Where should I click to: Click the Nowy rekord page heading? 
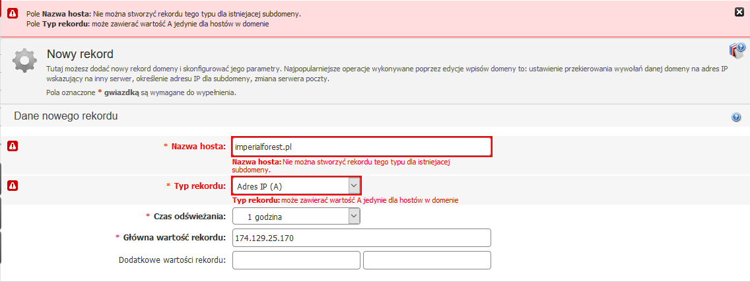click(x=80, y=54)
